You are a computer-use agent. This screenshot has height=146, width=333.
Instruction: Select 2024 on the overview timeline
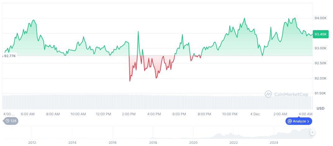click(x=274, y=143)
